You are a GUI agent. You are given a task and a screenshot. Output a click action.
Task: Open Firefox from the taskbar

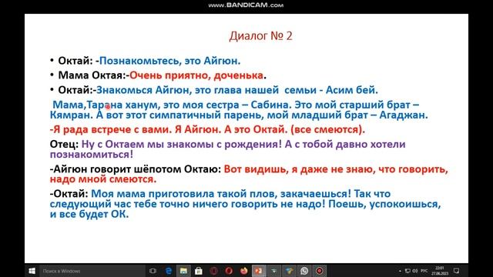click(244, 271)
